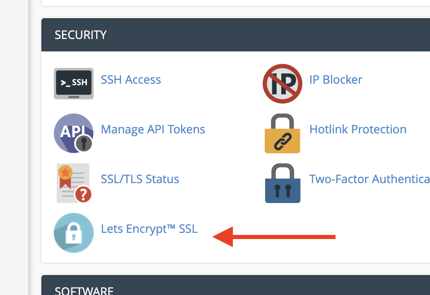The width and height of the screenshot is (430, 295).
Task: Expand the SOFTWARE section header
Action: (x=236, y=285)
